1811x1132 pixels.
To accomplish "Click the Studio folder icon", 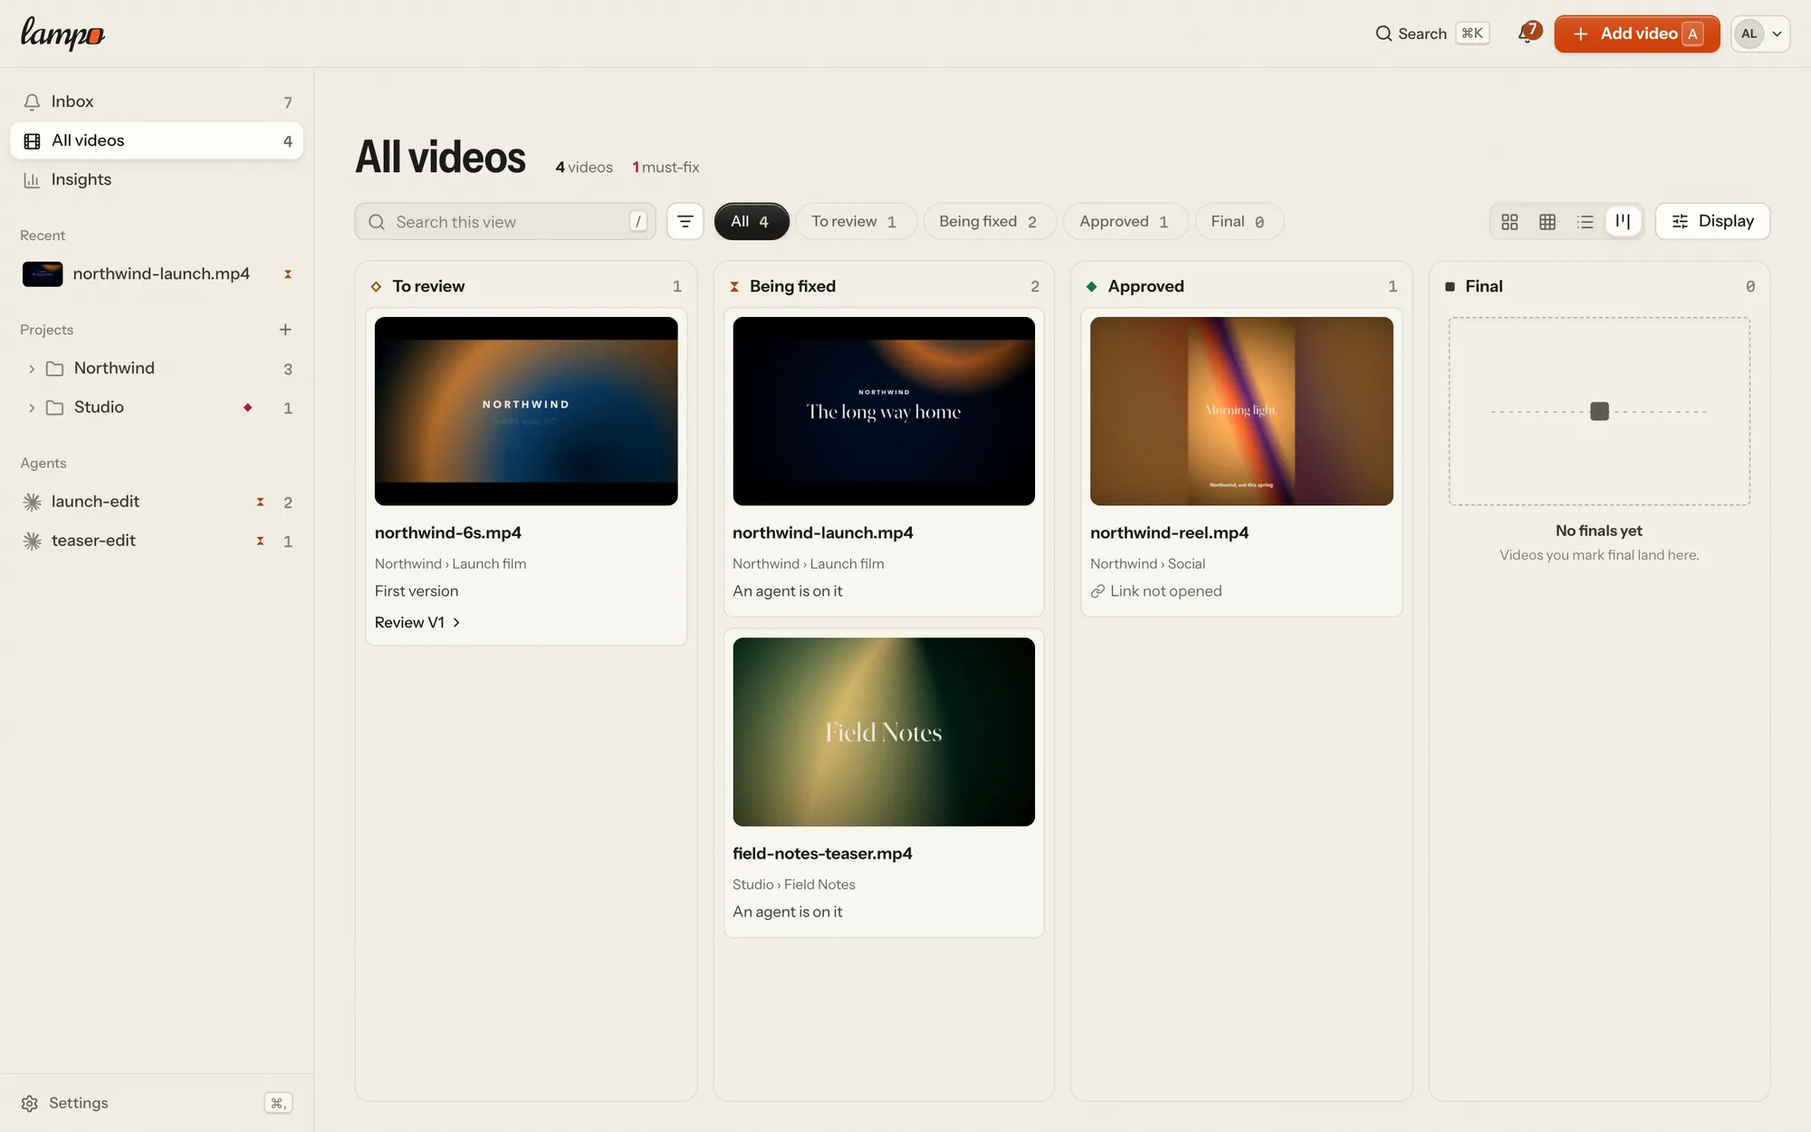I will (54, 408).
